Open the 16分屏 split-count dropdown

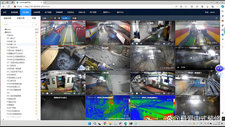click(66, 18)
